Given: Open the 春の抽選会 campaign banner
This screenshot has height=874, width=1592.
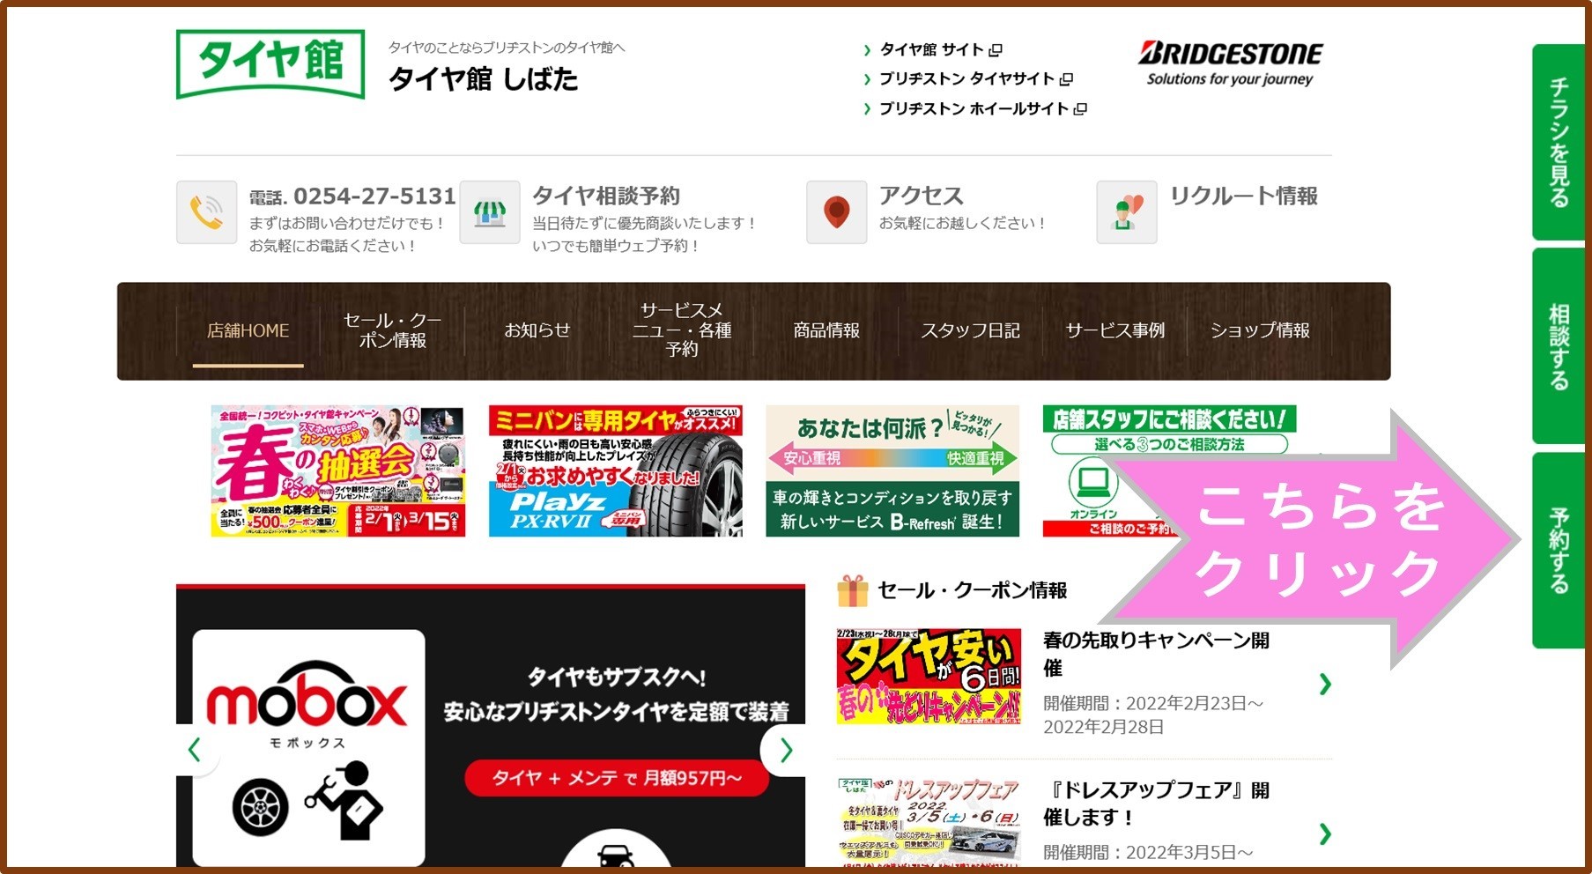Looking at the screenshot, I should [x=338, y=470].
